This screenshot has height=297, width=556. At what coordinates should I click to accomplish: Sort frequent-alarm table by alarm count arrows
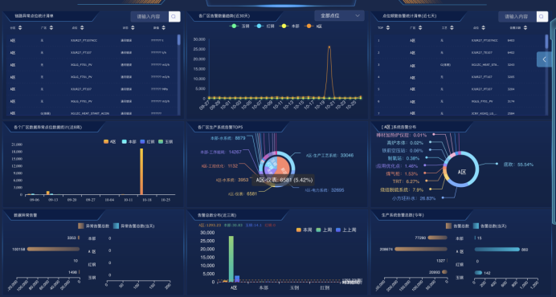[x=525, y=27]
